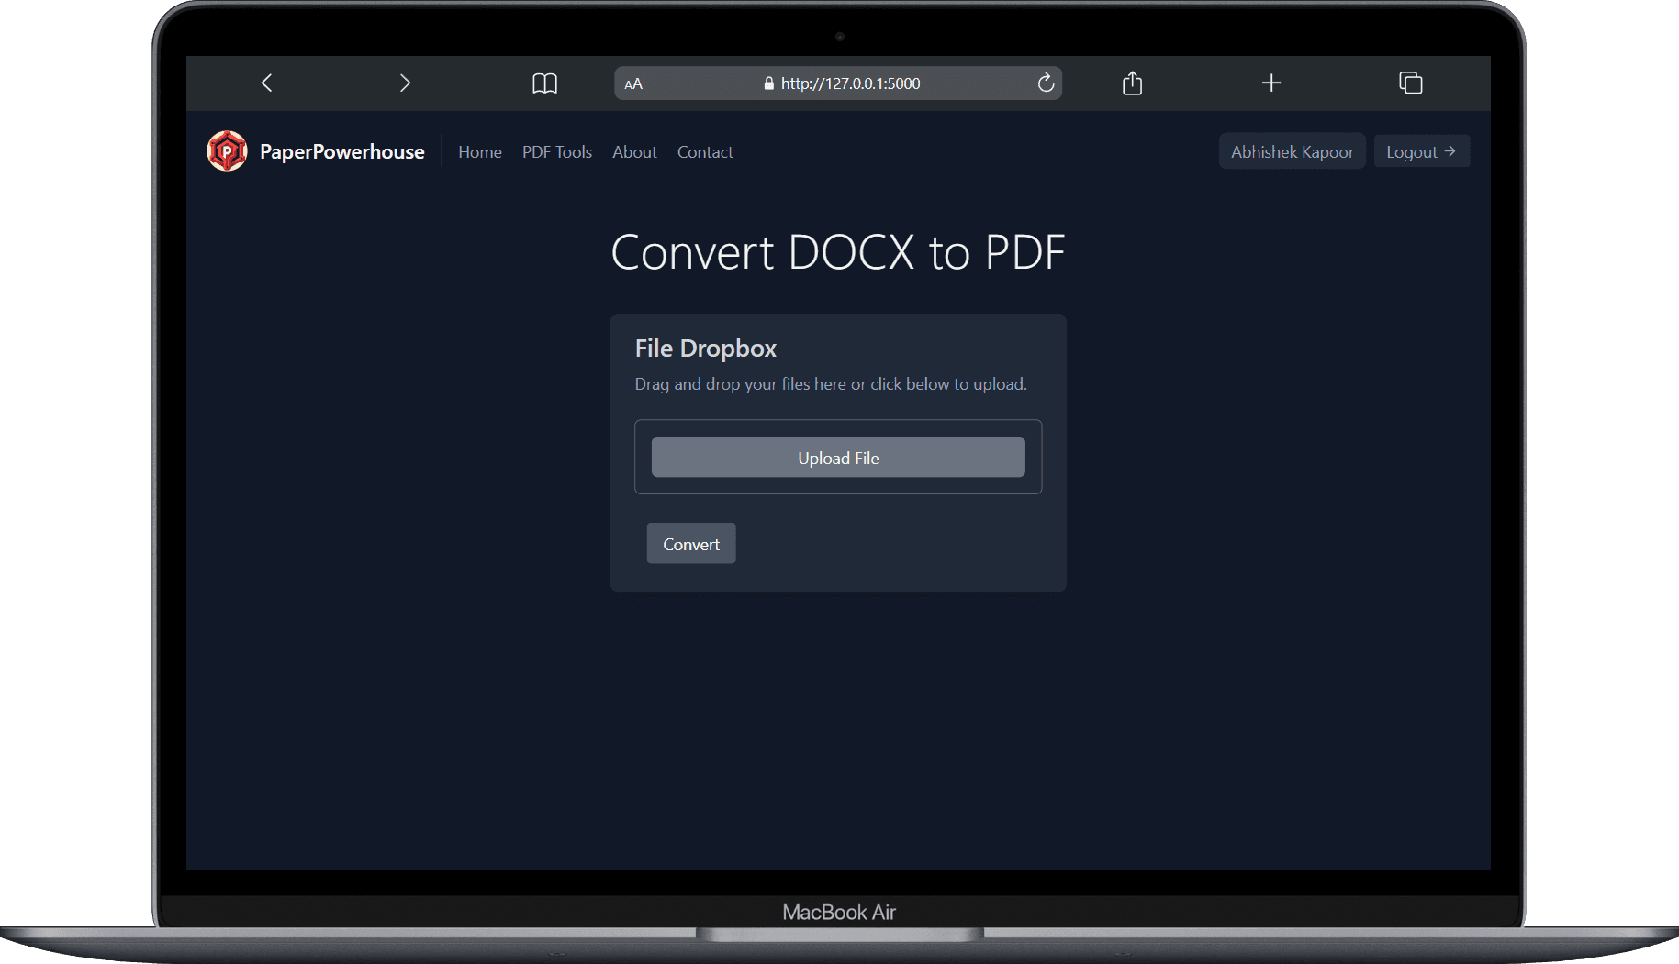Click the share icon in the browser toolbar
The width and height of the screenshot is (1679, 964).
tap(1132, 83)
